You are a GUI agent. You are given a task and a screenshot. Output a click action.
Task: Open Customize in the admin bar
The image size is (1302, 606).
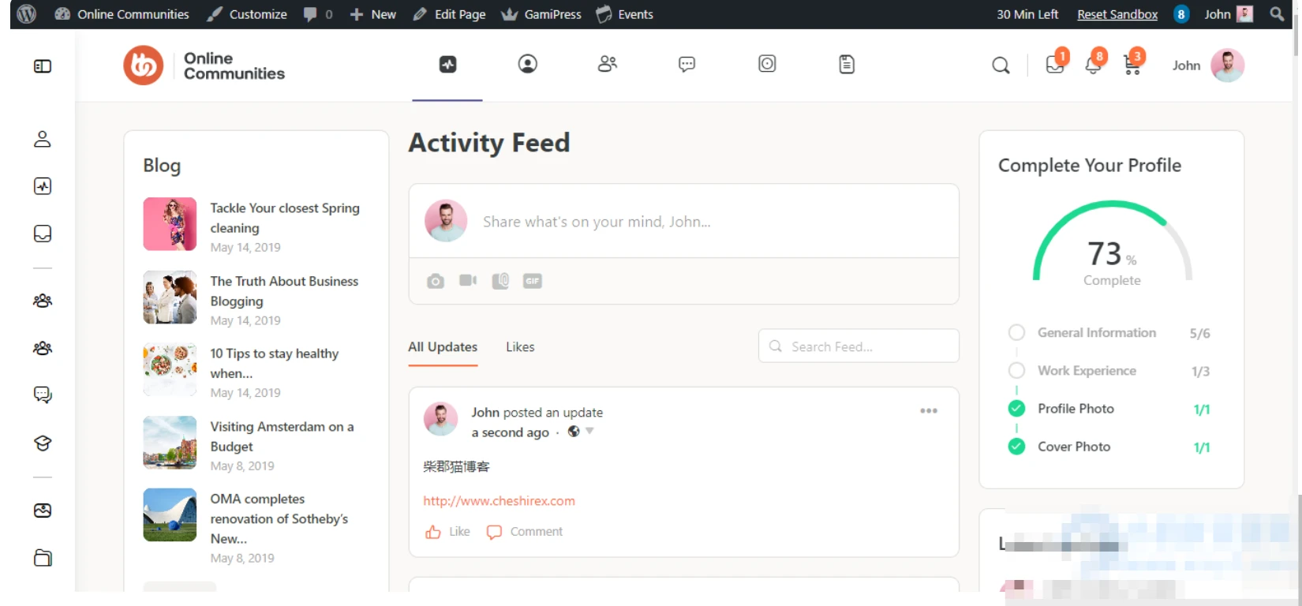(x=246, y=14)
